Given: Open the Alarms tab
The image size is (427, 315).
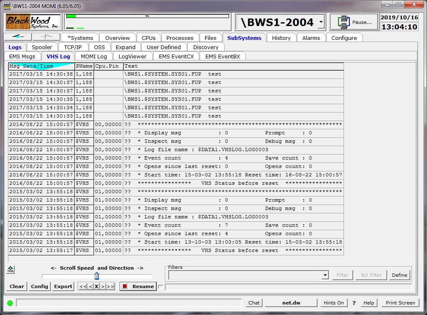Looking at the screenshot, I should tap(311, 38).
